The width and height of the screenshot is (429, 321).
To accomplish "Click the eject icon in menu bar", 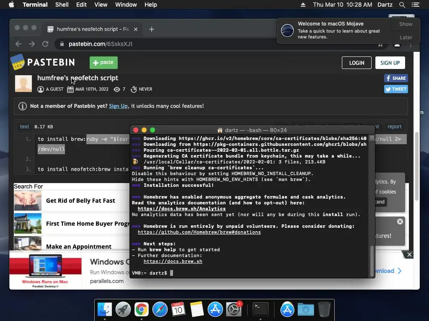I will [x=303, y=5].
